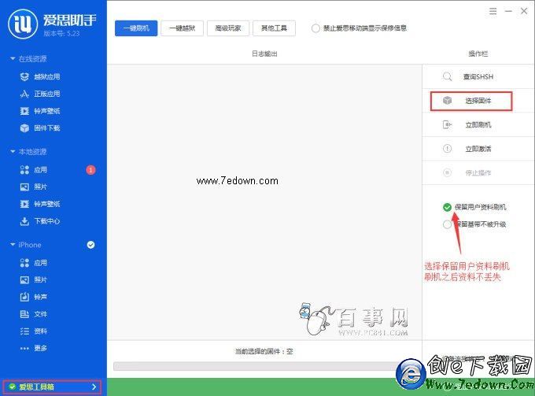The width and height of the screenshot is (535, 396).
Task: Click the 当前选择的固件：空 text
Action: [264, 351]
